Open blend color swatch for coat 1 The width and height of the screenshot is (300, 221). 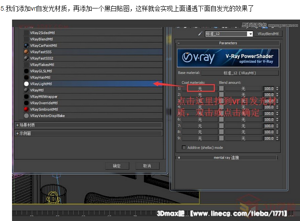click(x=221, y=88)
